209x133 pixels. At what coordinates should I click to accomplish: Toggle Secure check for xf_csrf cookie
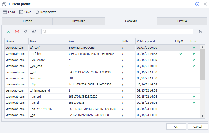click(x=194, y=48)
